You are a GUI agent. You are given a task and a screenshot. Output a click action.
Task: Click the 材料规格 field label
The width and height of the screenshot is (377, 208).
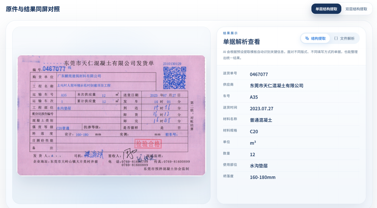[x=230, y=130]
